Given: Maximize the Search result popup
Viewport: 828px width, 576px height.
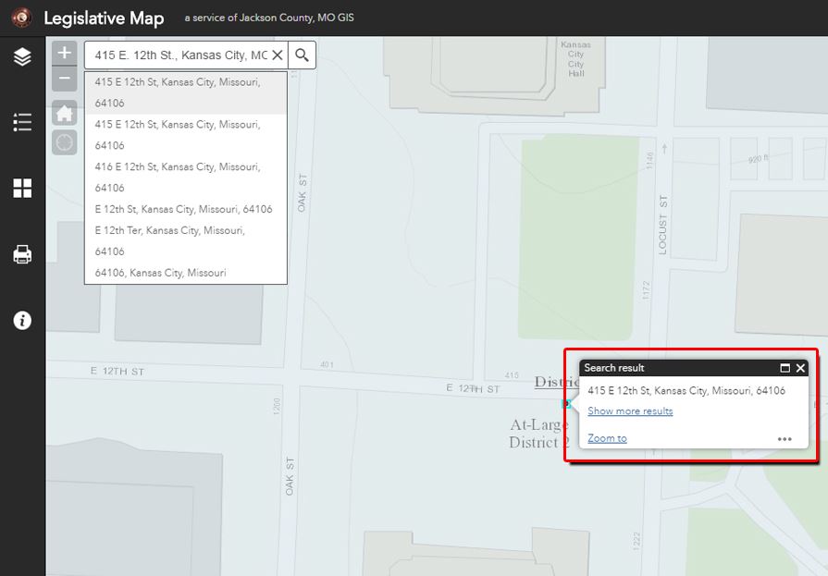Looking at the screenshot, I should [x=785, y=368].
